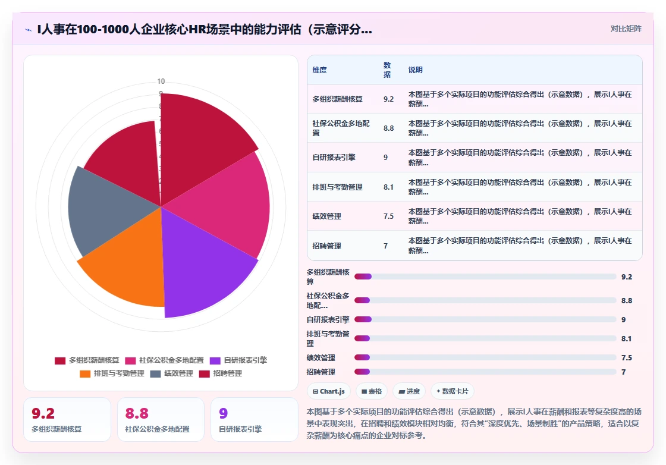Click the summary paragraph below the chips

(x=474, y=423)
